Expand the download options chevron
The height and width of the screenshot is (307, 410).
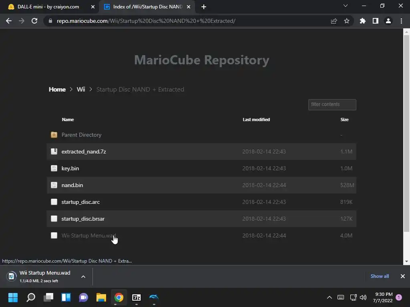83,277
